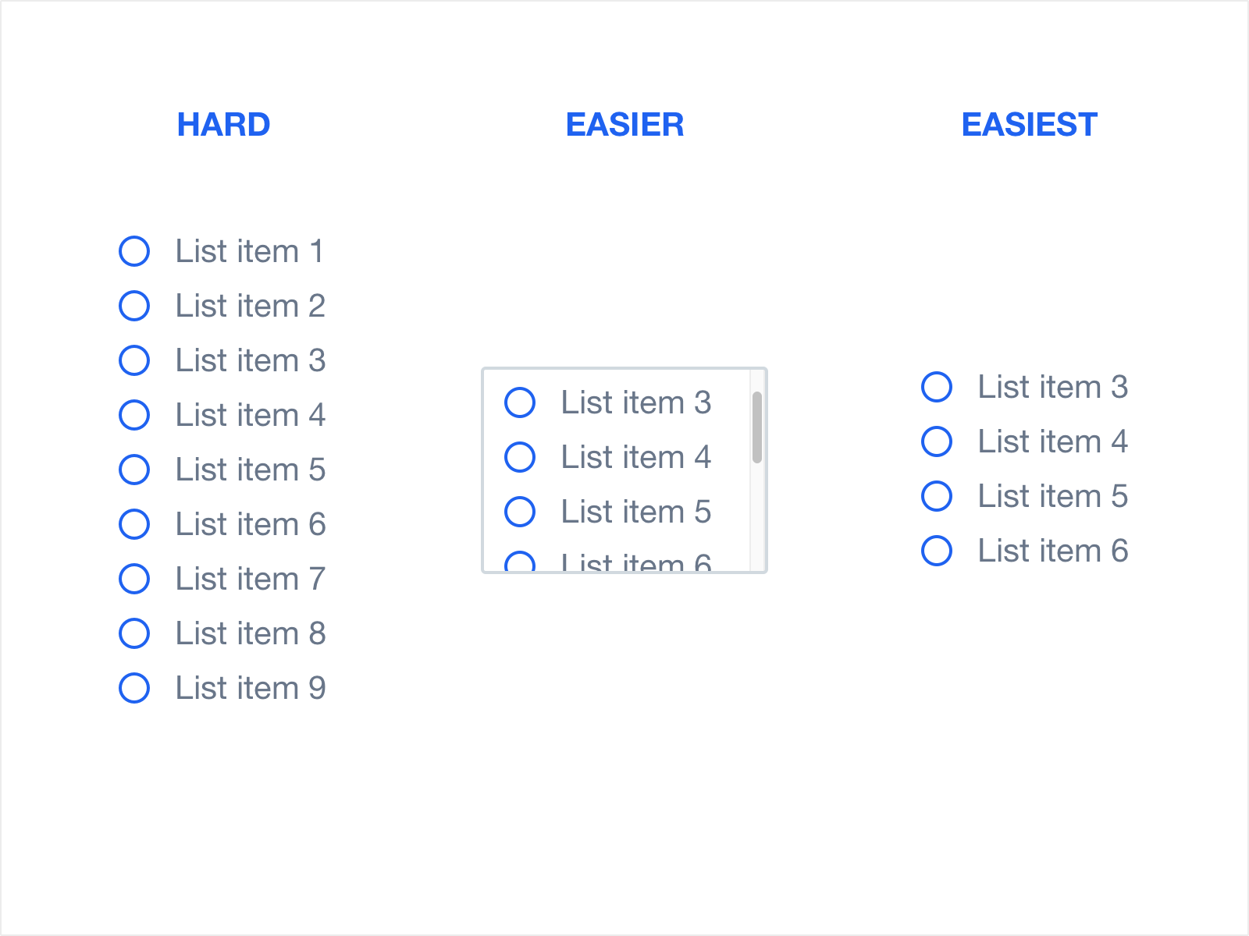Pick List item 9 radio button
The width and height of the screenshot is (1249, 936).
tap(134, 688)
